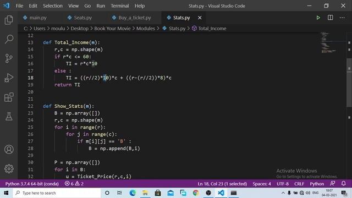Open the Accounts menu icon
The width and height of the screenshot is (352, 198).
9,150
